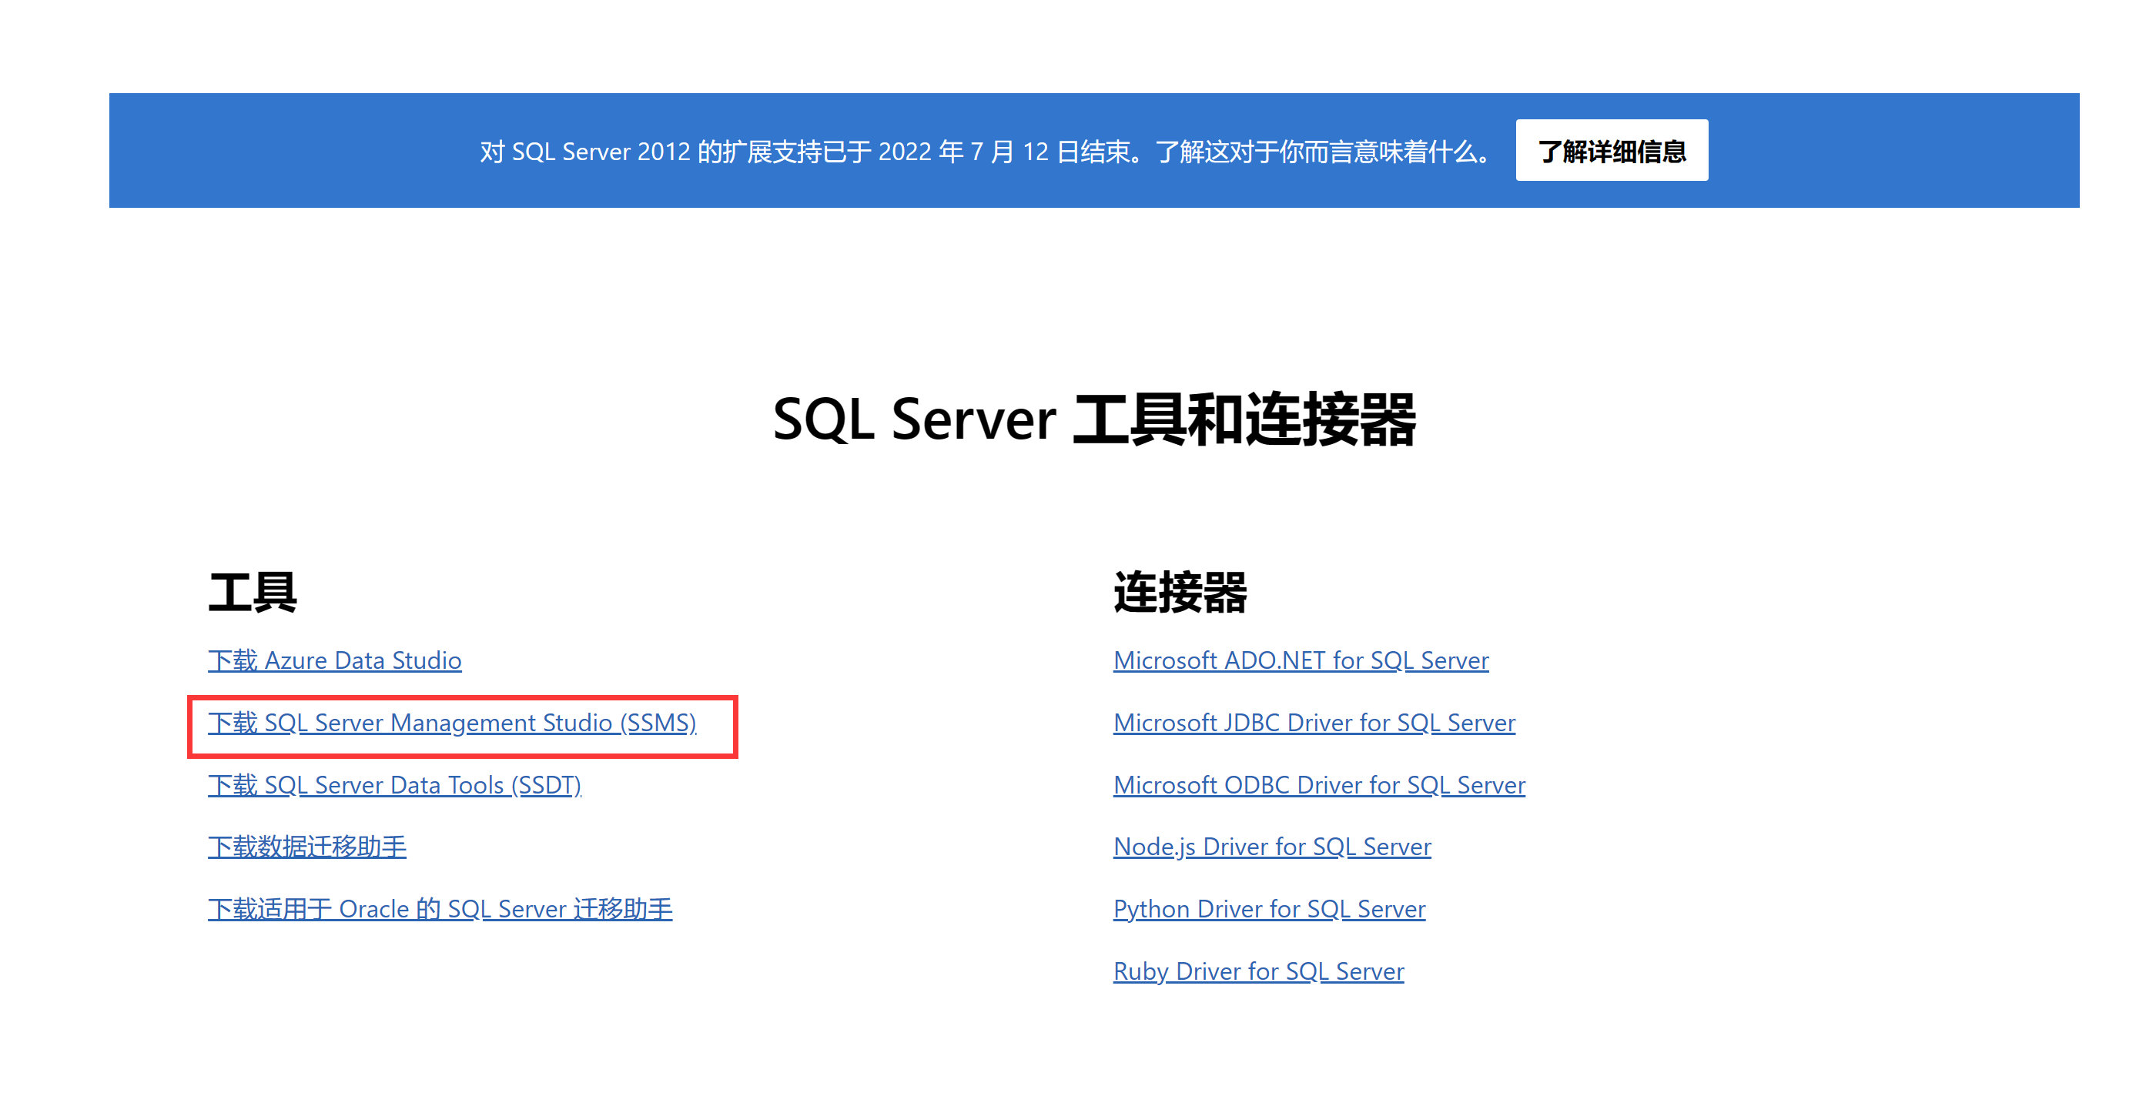The image size is (2156, 1106).
Task: Click Node.js Driver for SQL Server link
Action: pos(1272,847)
